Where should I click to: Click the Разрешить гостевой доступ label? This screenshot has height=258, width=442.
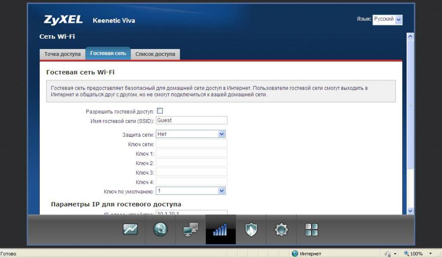120,112
